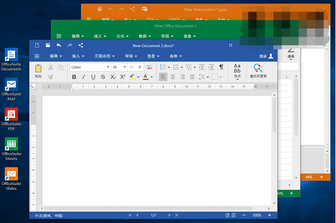
Task: Open the 插入 menu in the Documents window
Action: (78, 56)
